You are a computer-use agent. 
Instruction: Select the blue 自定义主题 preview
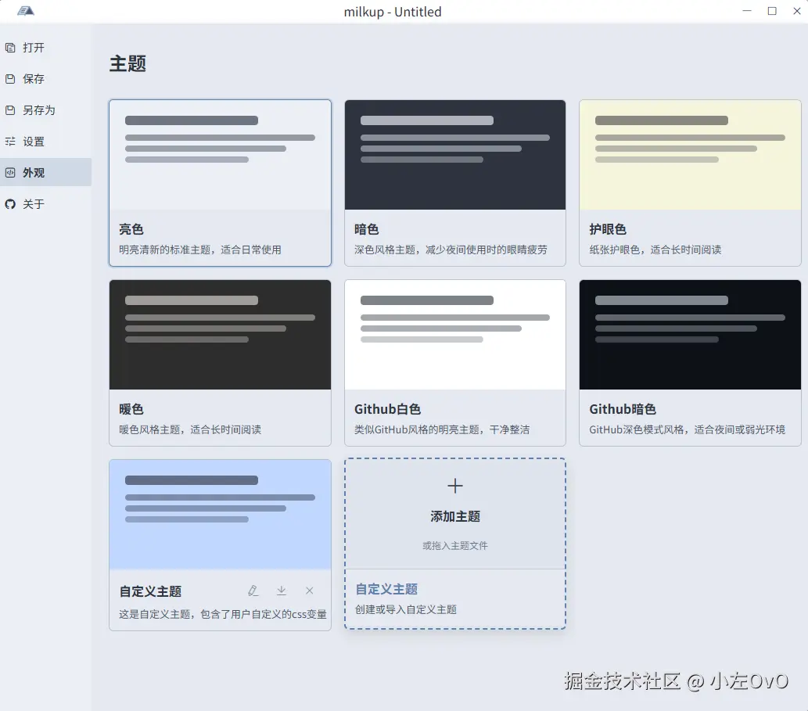coord(220,514)
